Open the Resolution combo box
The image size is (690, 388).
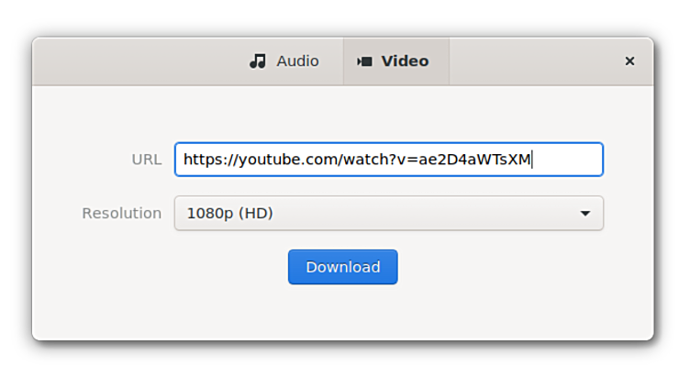388,214
